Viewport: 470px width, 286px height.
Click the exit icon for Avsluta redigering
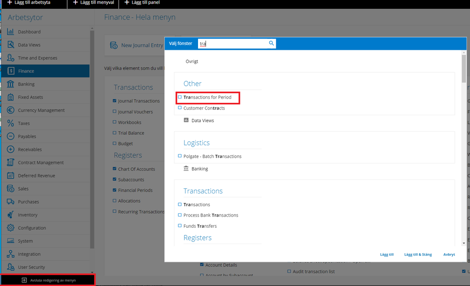[24, 280]
